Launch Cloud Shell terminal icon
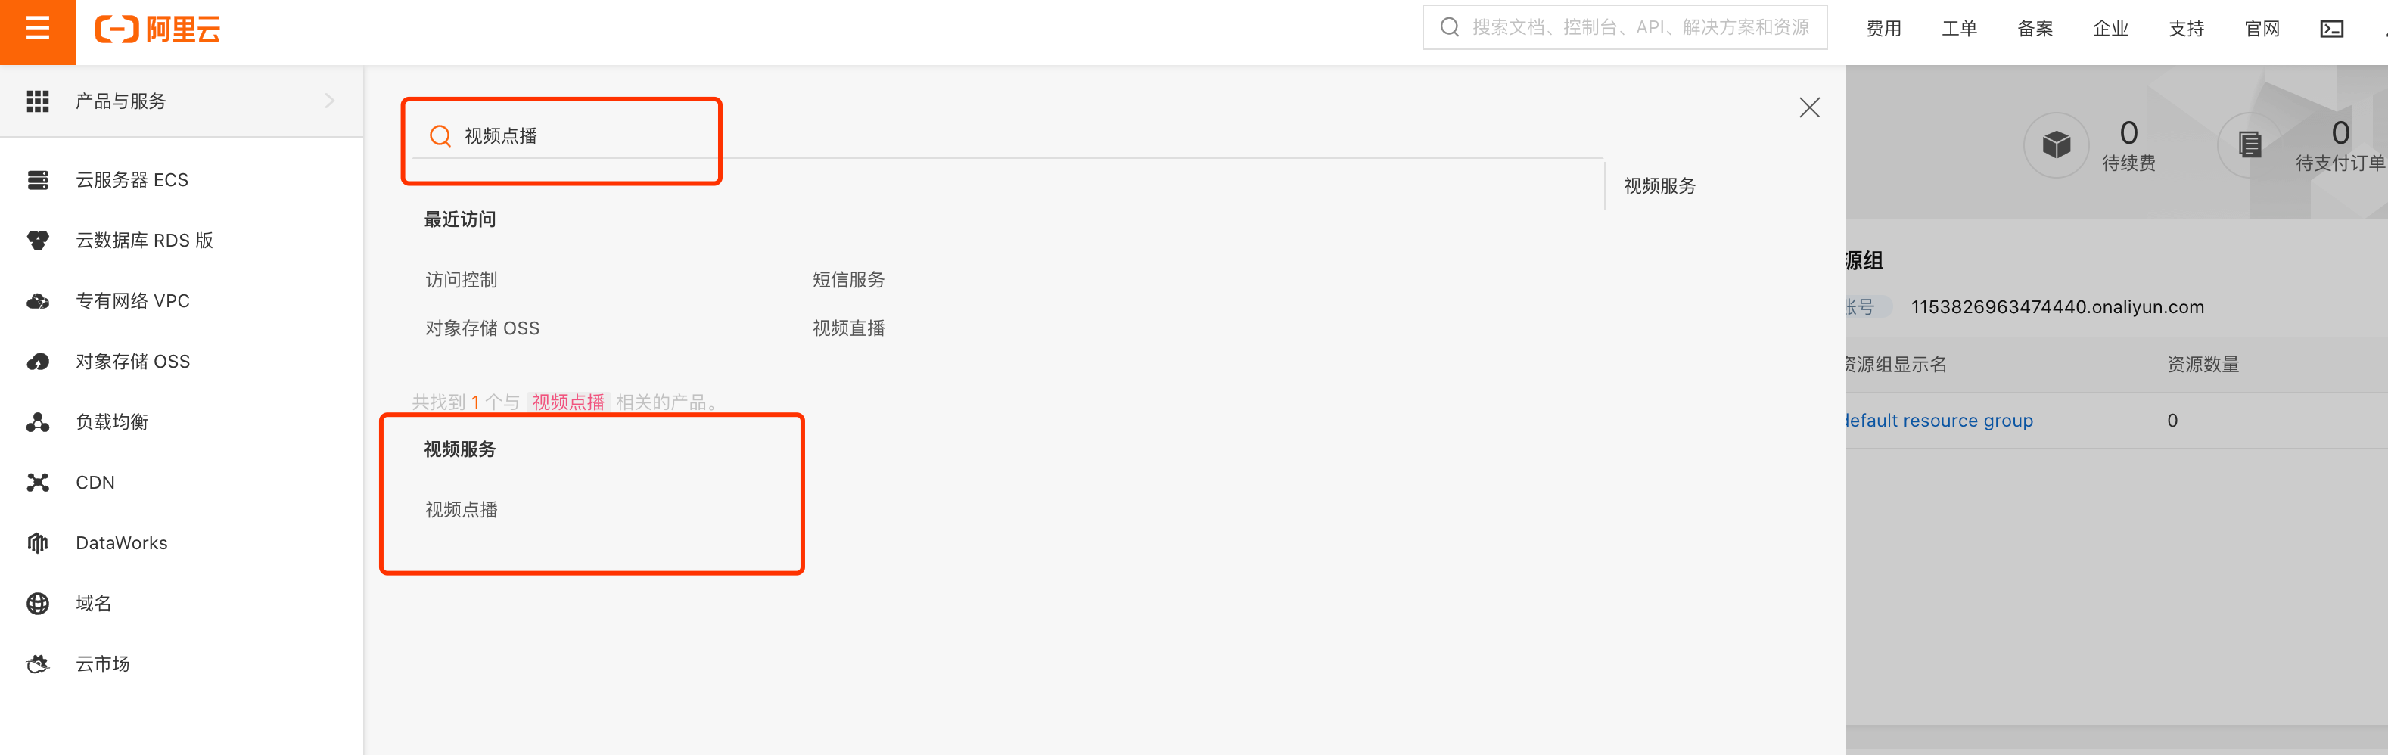This screenshot has width=2388, height=755. (2331, 29)
